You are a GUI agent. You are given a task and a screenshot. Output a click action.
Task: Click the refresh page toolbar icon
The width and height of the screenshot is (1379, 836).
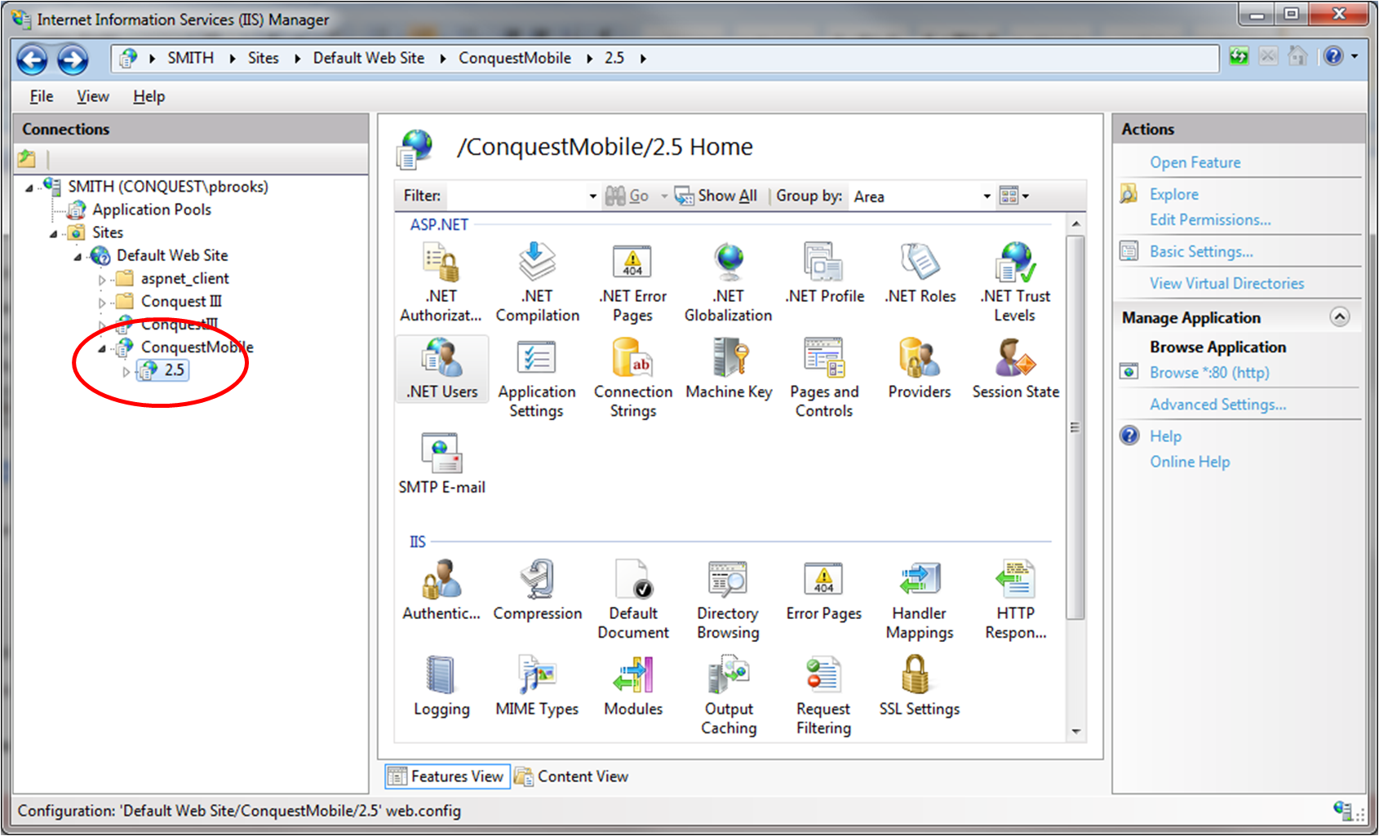pos(1239,56)
